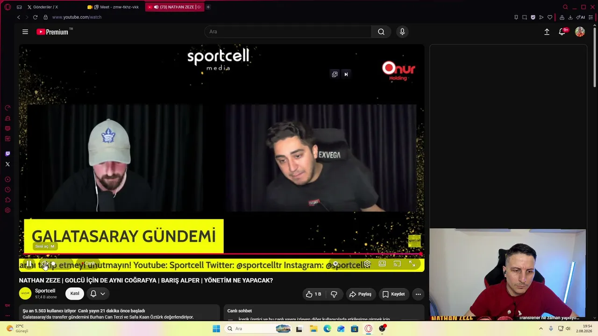Viewport: 598px width, 336px height.
Task: Open more actions three-dot menu
Action: click(x=418, y=294)
